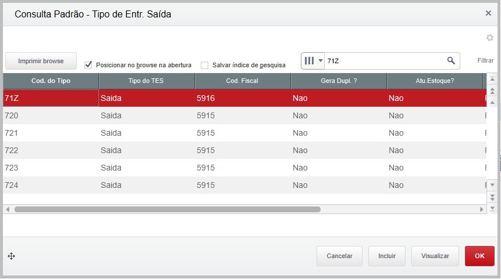Click the Cod. Fiscal cell 5916
Viewport: 501px width, 279px height.
coord(243,98)
